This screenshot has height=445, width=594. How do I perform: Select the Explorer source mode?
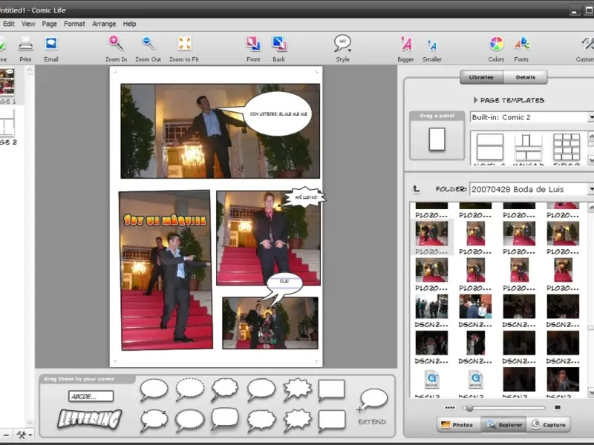pos(503,425)
